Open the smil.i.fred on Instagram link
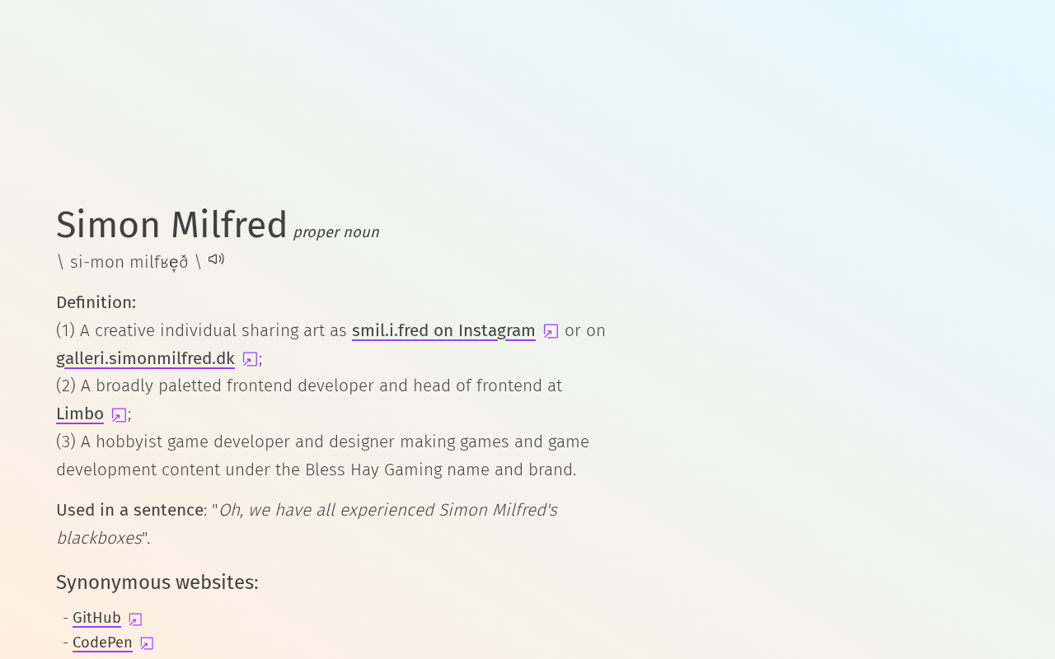The image size is (1055, 659). [x=443, y=330]
